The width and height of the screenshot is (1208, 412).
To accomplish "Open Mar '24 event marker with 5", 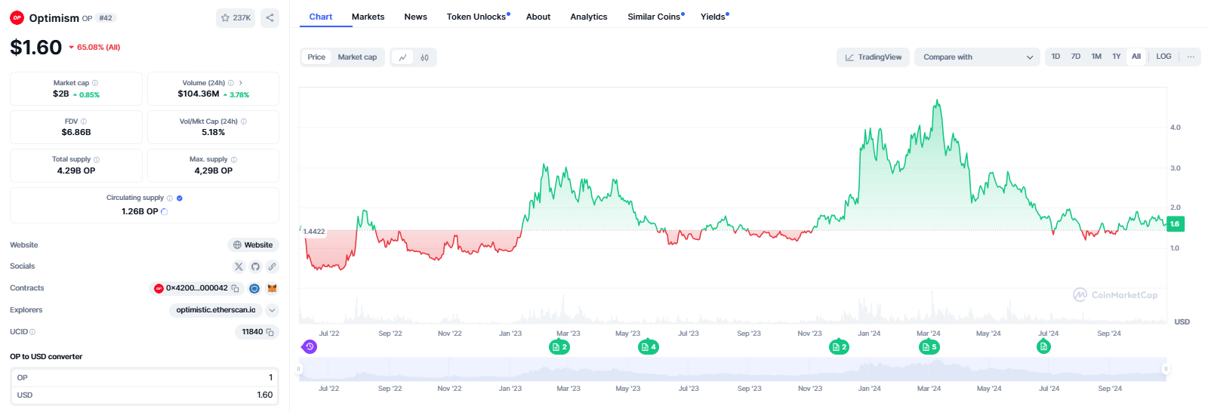I will pyautogui.click(x=929, y=347).
